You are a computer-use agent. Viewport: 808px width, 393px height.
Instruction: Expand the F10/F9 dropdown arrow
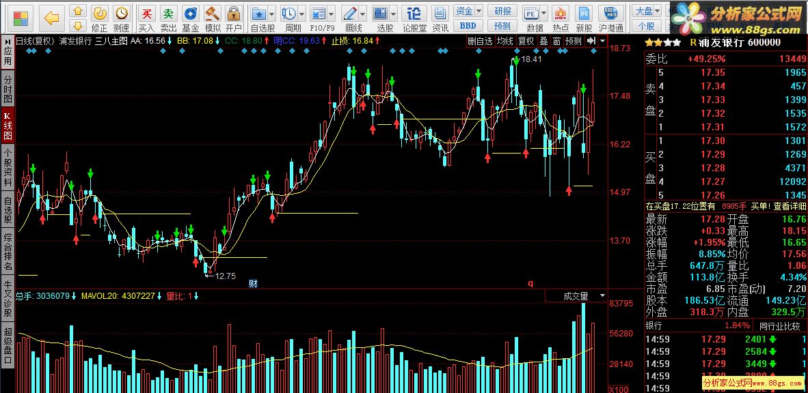pyautogui.click(x=331, y=14)
